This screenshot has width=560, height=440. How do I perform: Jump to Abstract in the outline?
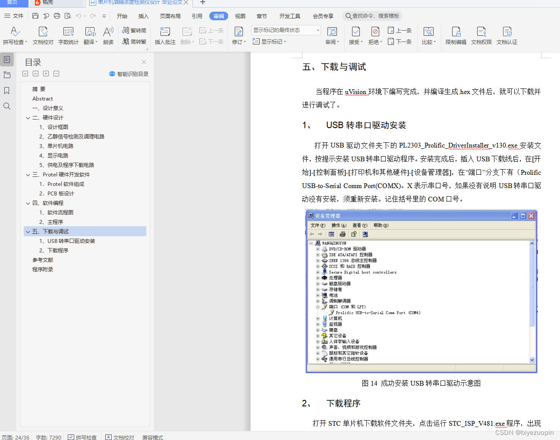point(43,99)
